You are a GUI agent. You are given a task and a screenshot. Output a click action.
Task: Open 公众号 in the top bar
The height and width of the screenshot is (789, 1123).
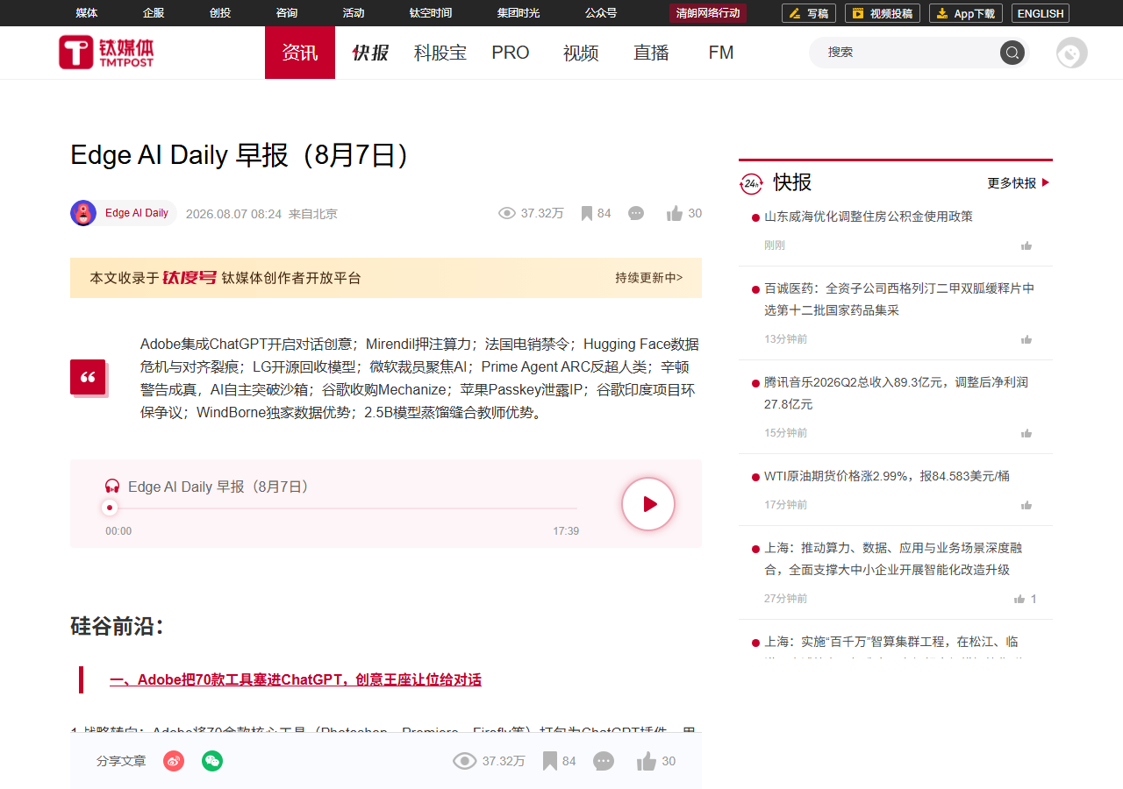point(601,13)
